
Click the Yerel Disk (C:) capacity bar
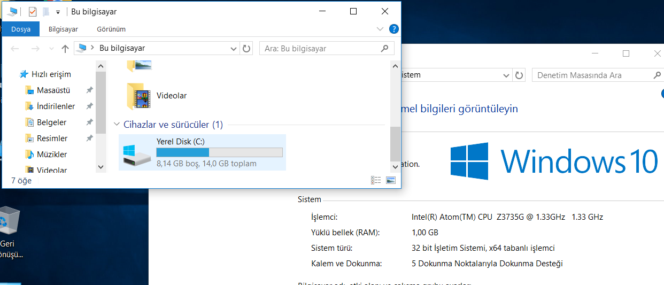219,153
